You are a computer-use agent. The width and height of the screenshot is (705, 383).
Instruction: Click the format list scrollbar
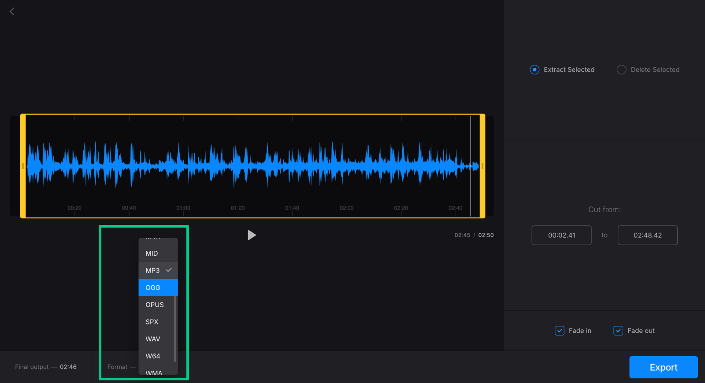175,328
